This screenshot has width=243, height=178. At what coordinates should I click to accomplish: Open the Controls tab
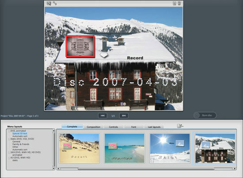114,127
